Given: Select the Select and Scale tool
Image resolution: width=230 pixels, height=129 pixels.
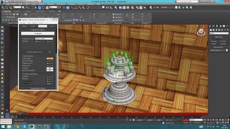Looking at the screenshot, I should (x=47, y=8).
